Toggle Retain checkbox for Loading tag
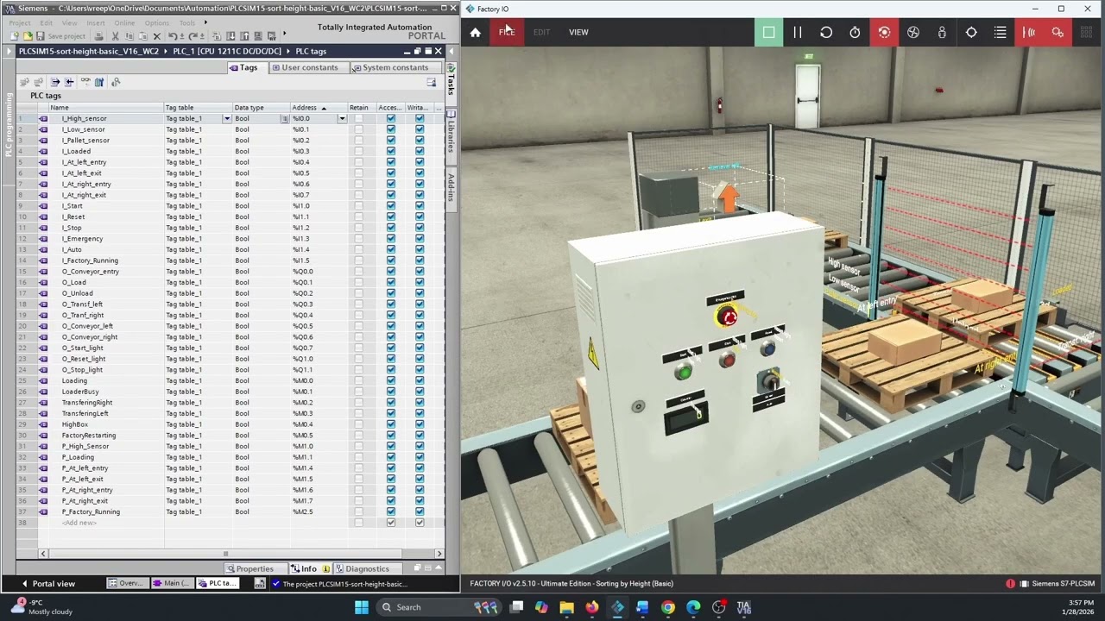This screenshot has width=1105, height=621. click(358, 380)
